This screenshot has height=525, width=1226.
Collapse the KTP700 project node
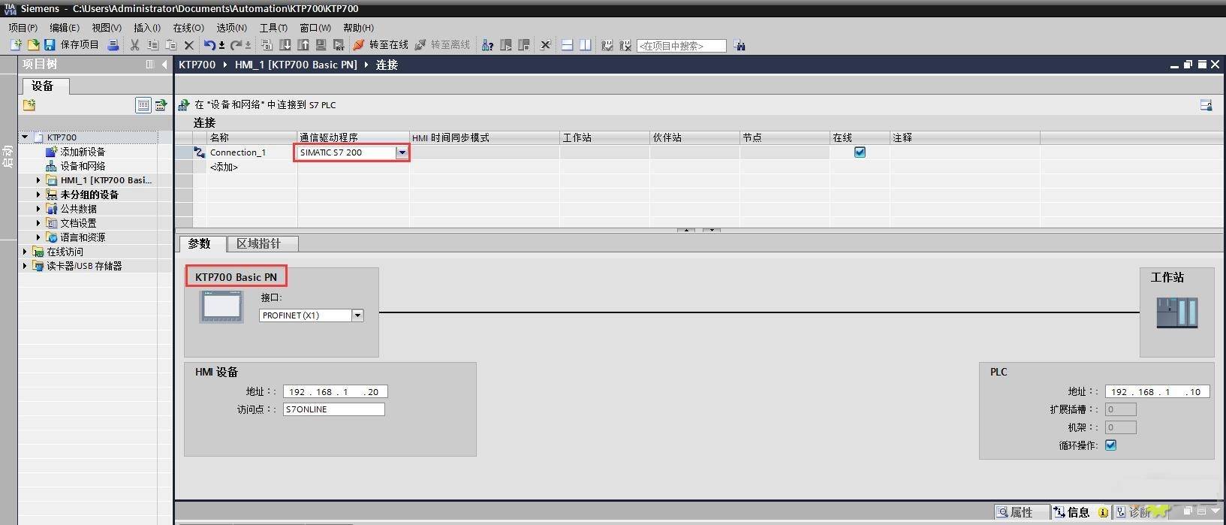click(26, 137)
